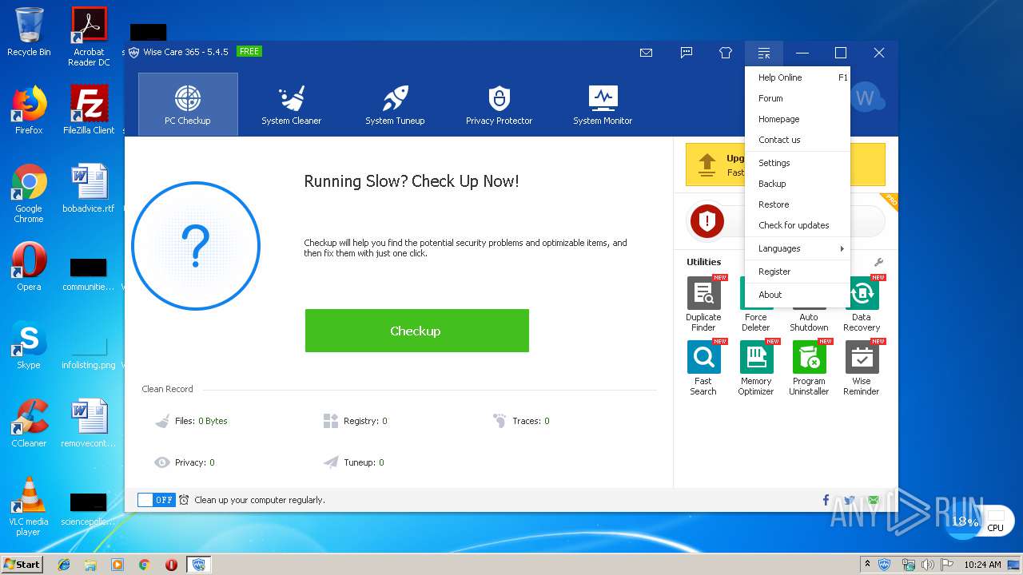Open CCleaner desktop shortcut

[x=29, y=422]
